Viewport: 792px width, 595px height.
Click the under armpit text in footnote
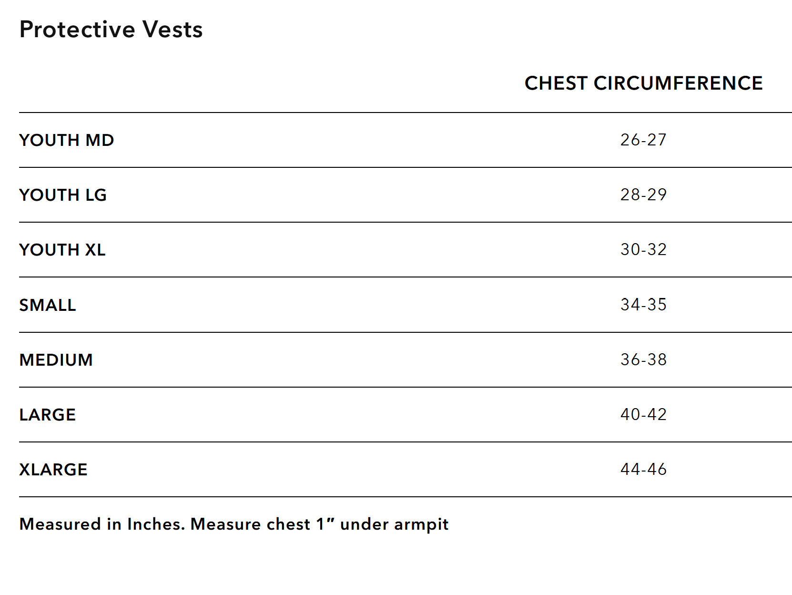(x=394, y=524)
